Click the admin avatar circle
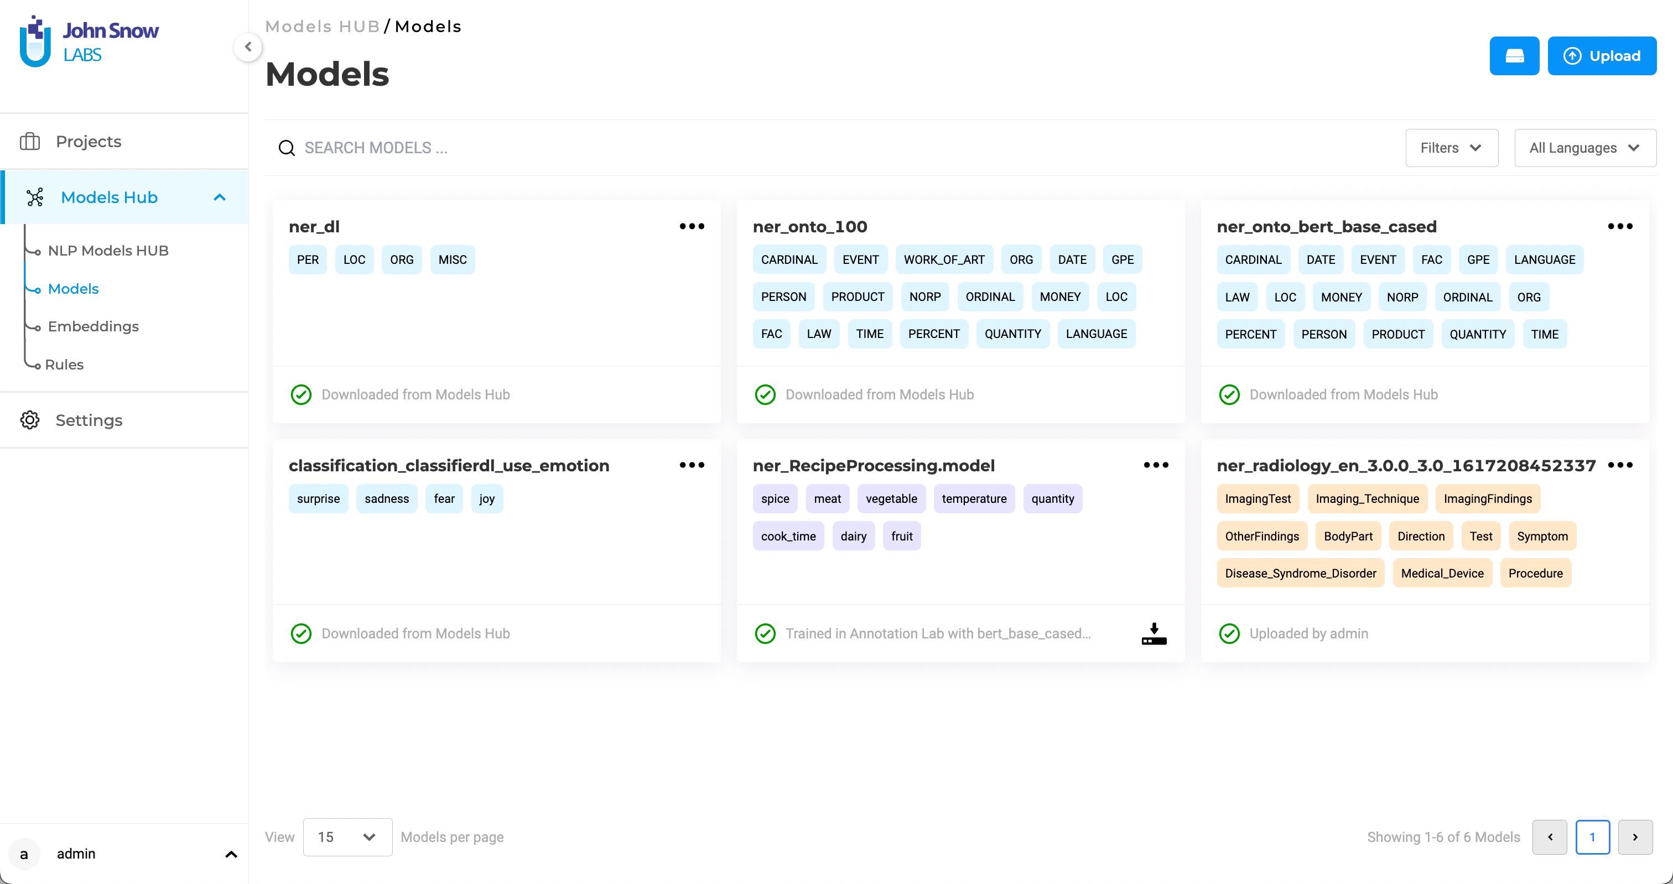1673x884 pixels. pos(24,854)
